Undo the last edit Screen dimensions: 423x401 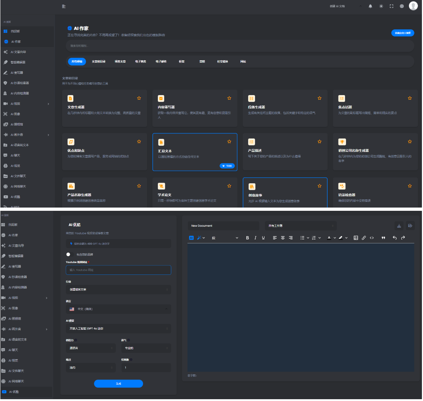tap(395, 238)
